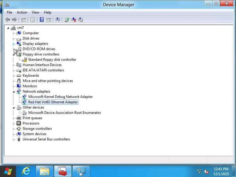Click the muted volume tray icon
This screenshot has height=177, width=236.
tap(206, 171)
